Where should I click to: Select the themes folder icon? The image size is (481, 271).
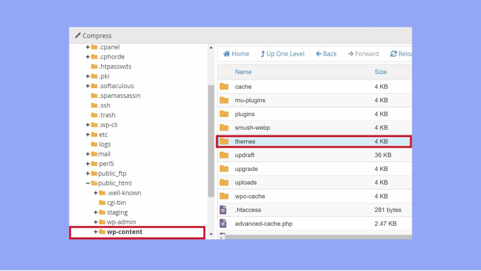tap(224, 141)
